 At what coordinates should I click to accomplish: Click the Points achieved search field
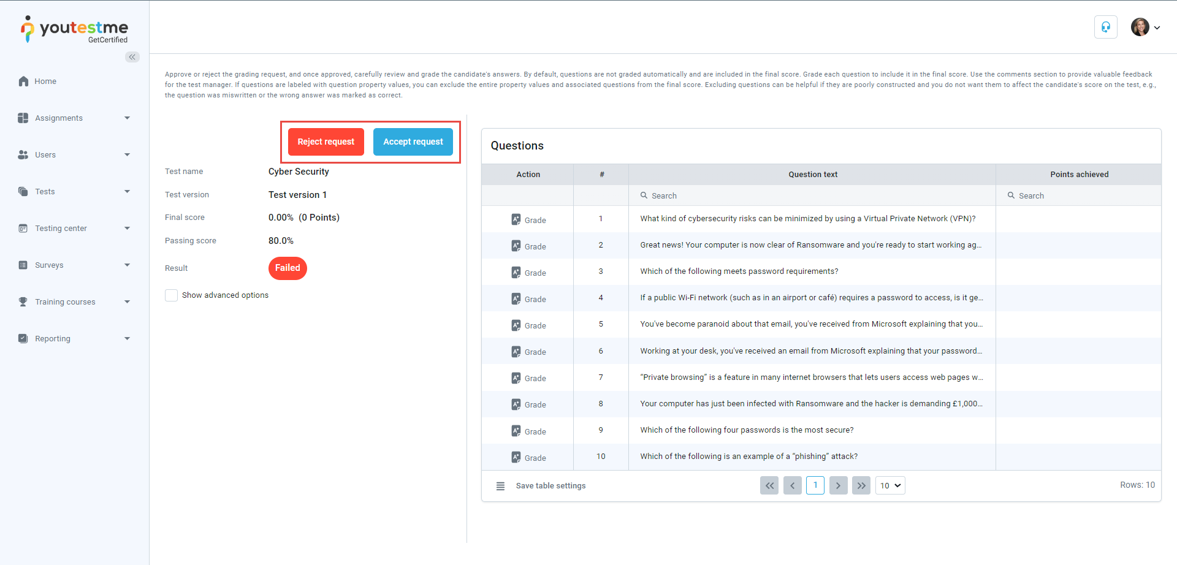click(x=1079, y=195)
